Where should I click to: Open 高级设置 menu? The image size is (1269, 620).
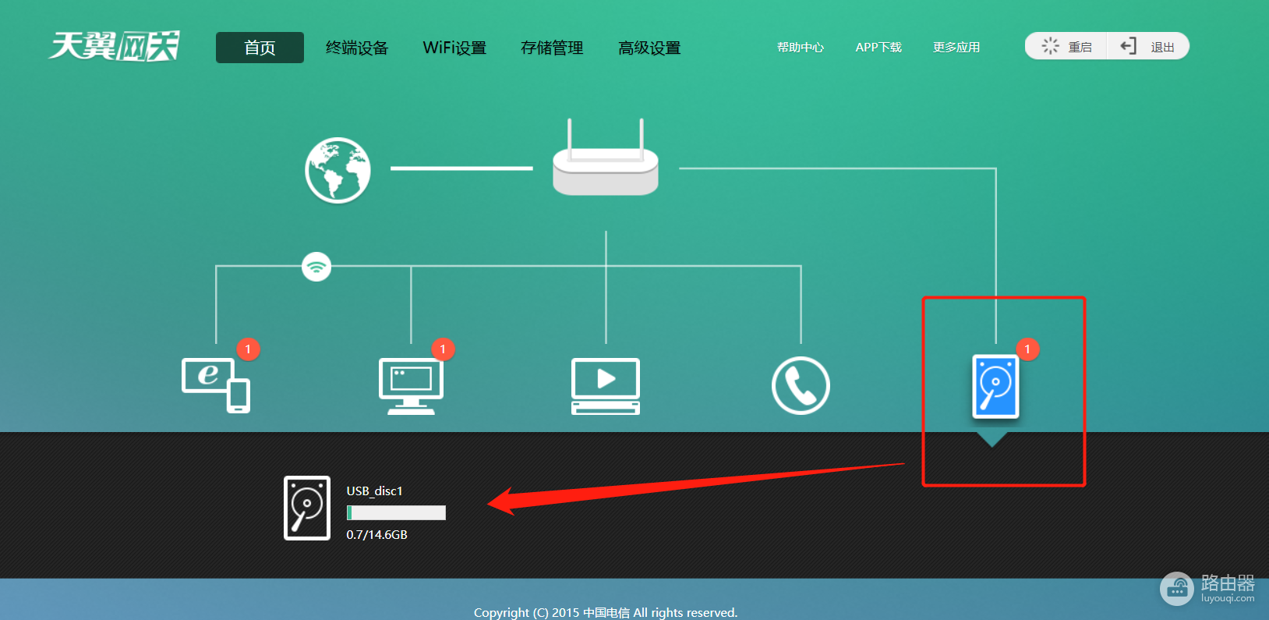click(649, 48)
